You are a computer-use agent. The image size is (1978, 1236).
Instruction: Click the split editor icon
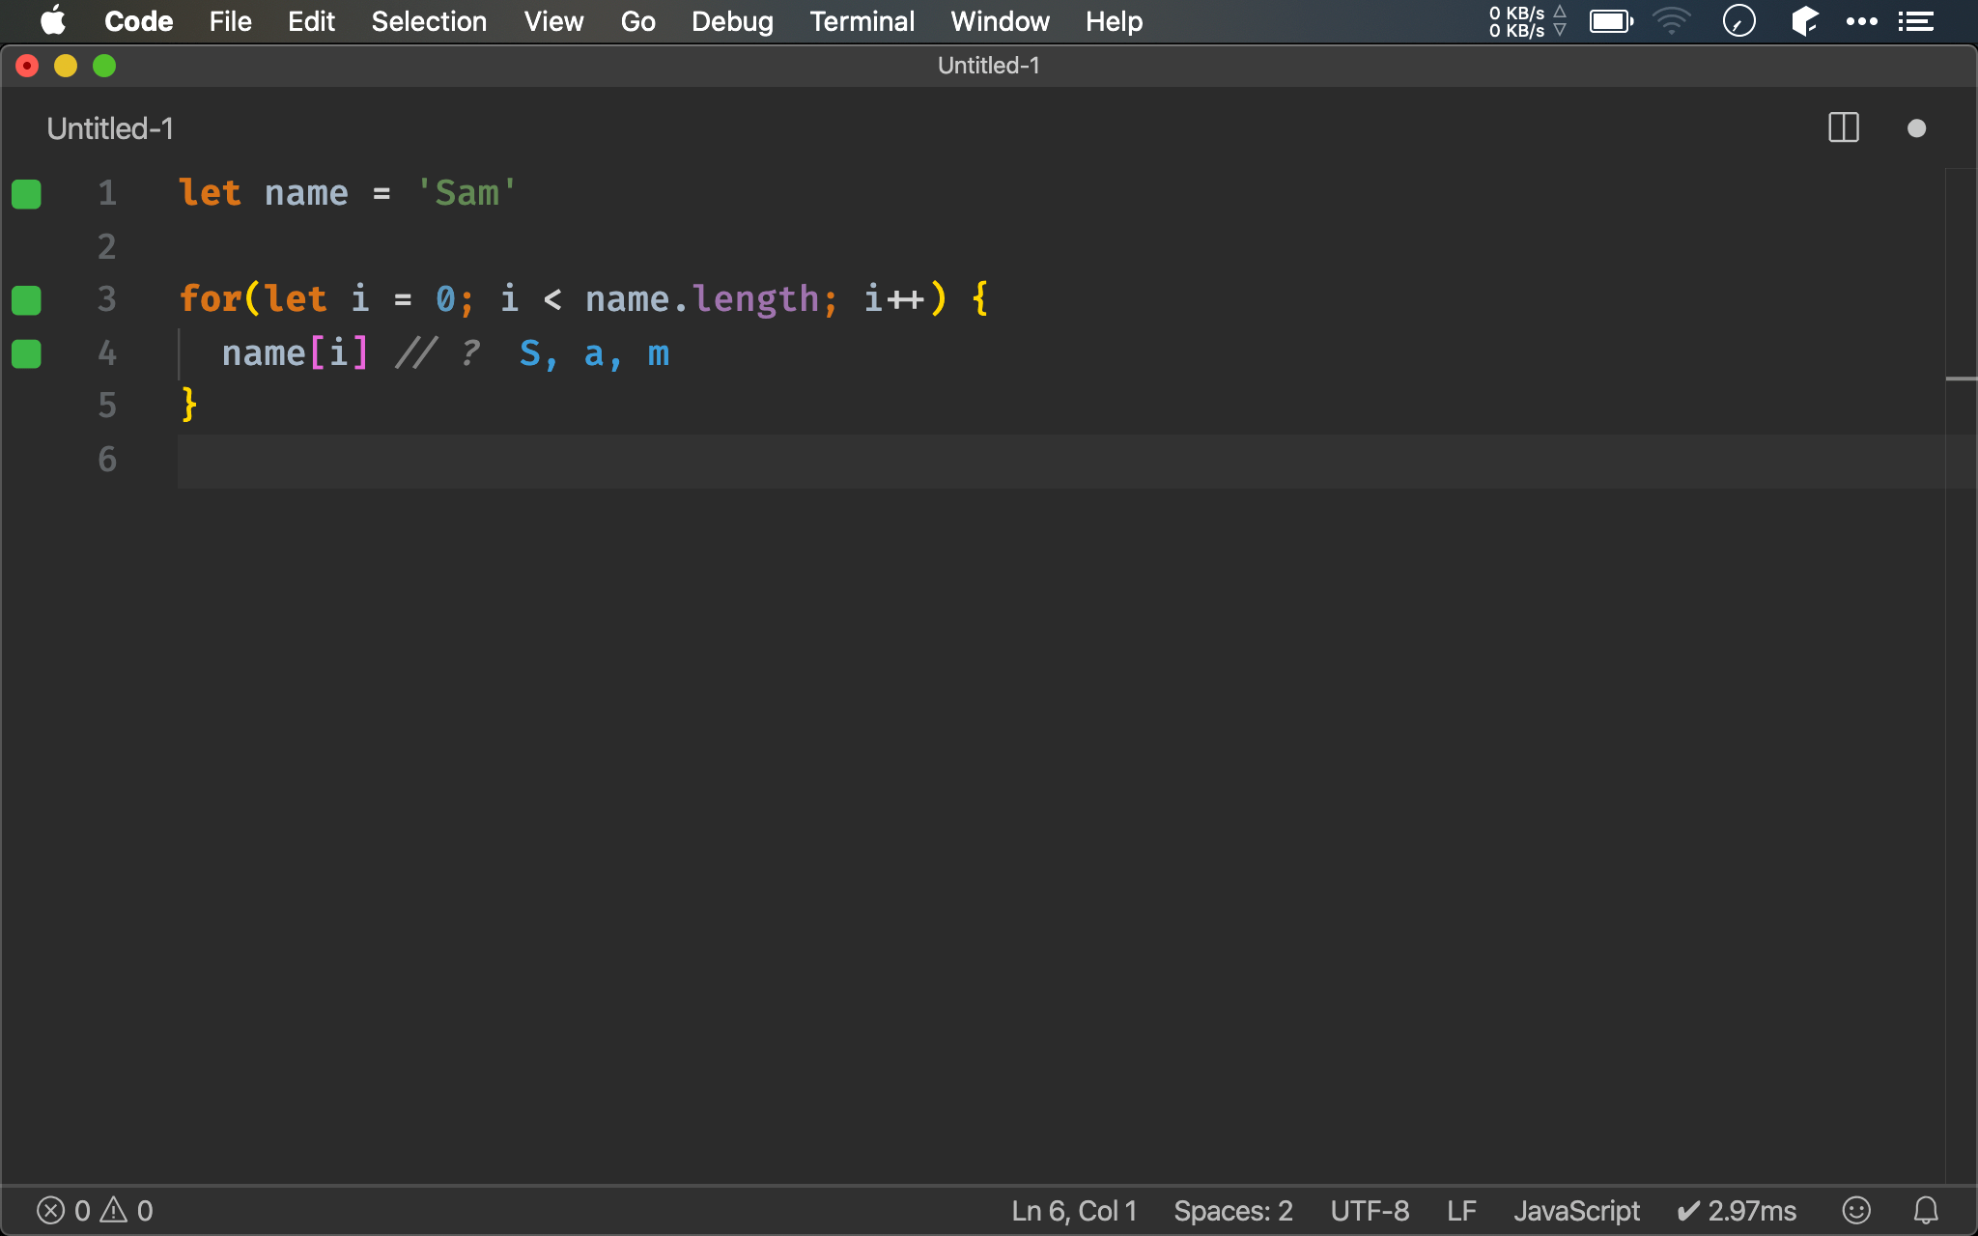(x=1843, y=128)
